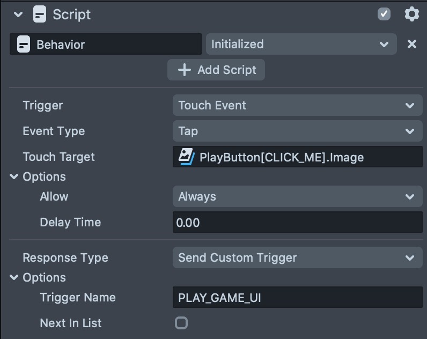
Task: Open the Script component settings gear
Action: point(411,14)
